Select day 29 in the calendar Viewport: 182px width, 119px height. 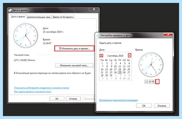(x=107, y=75)
